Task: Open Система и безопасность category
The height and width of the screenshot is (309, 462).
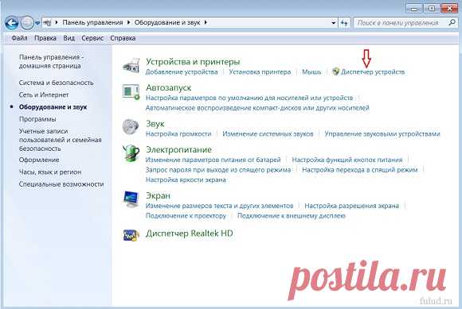Action: pyautogui.click(x=56, y=83)
